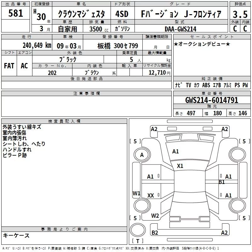Click the car name クラウンマジェスタ
Viewport: 252px width, 252px height.
click(81, 14)
